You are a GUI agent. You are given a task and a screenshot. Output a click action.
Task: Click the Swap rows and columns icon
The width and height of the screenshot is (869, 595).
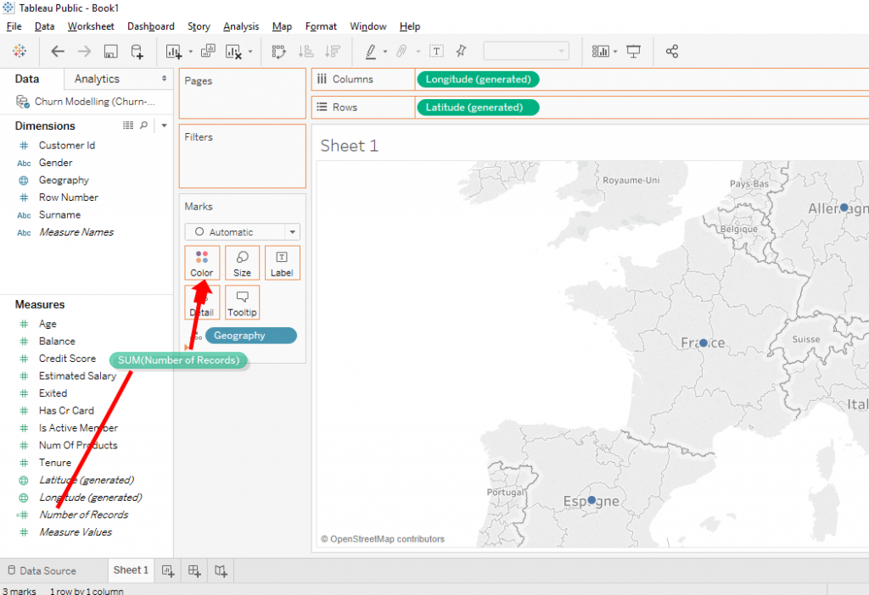click(x=279, y=52)
